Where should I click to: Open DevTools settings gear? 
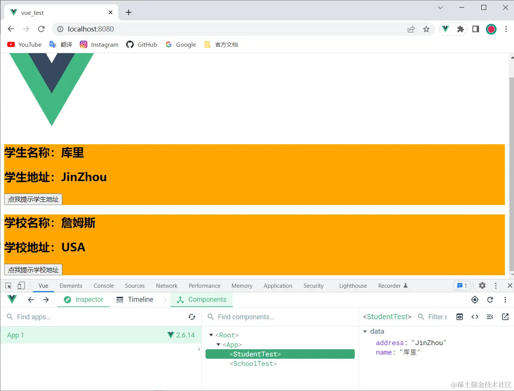point(482,285)
